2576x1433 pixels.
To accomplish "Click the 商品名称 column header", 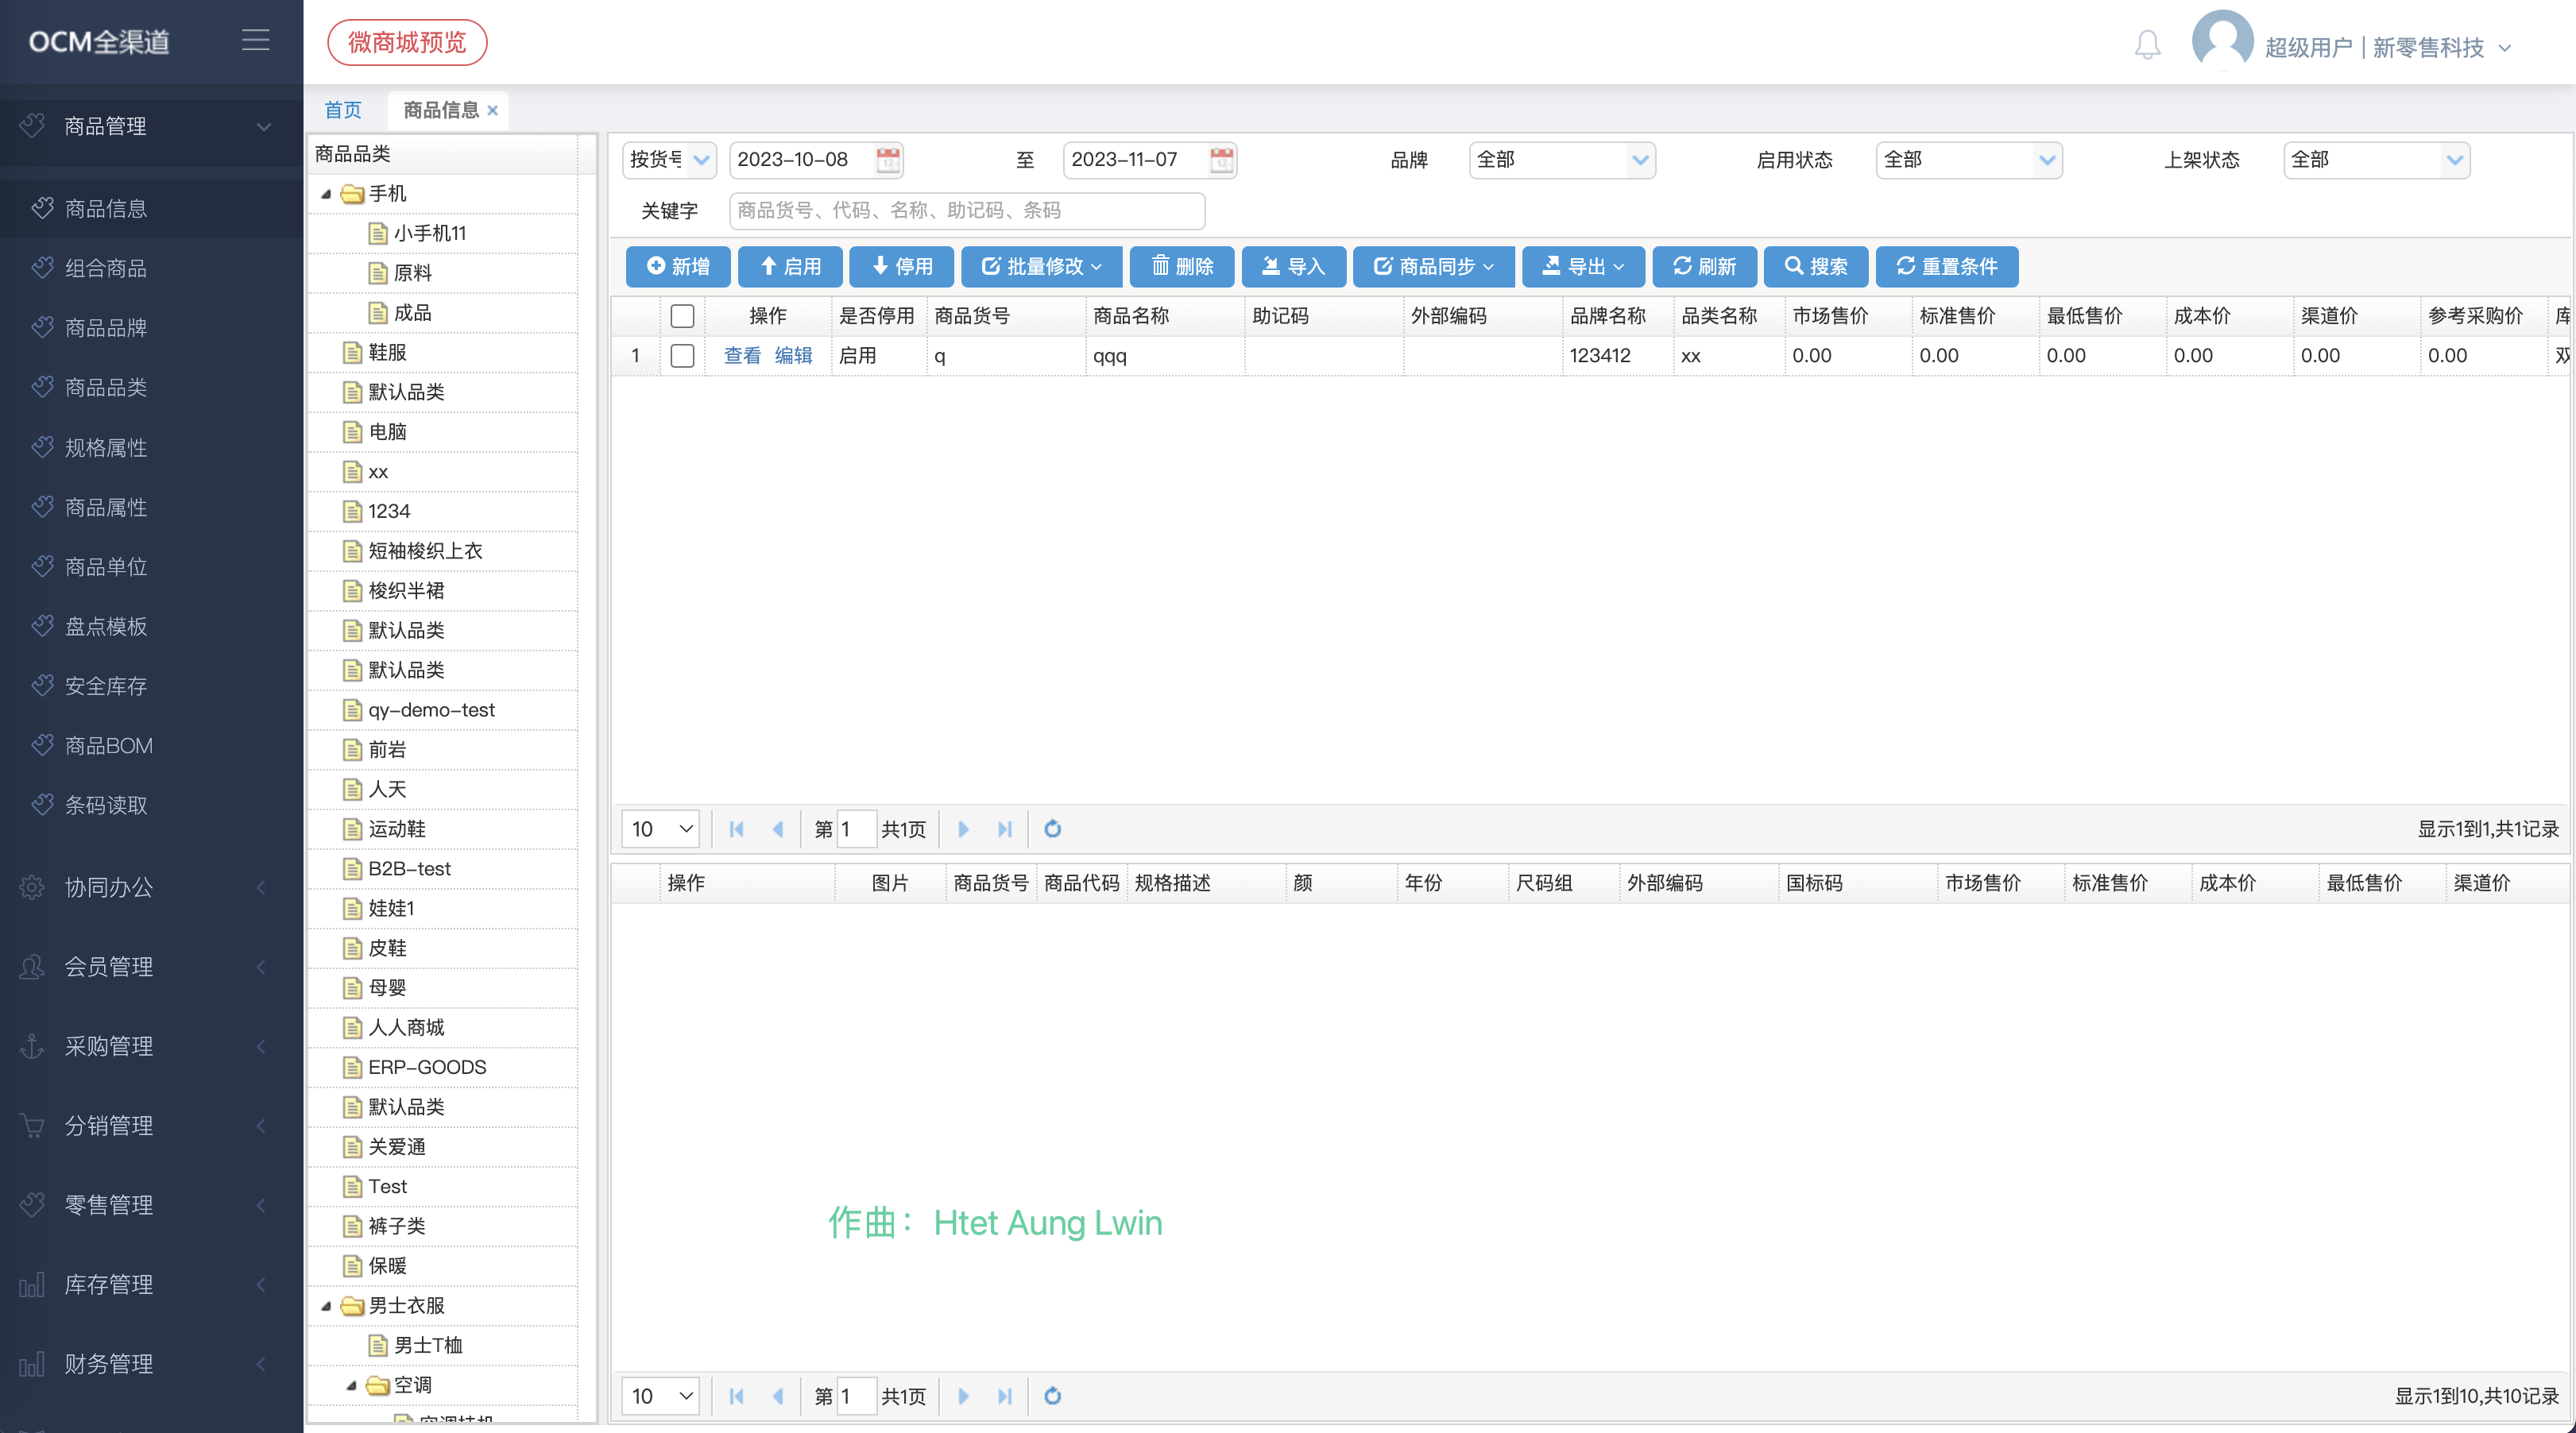I will pyautogui.click(x=1164, y=316).
